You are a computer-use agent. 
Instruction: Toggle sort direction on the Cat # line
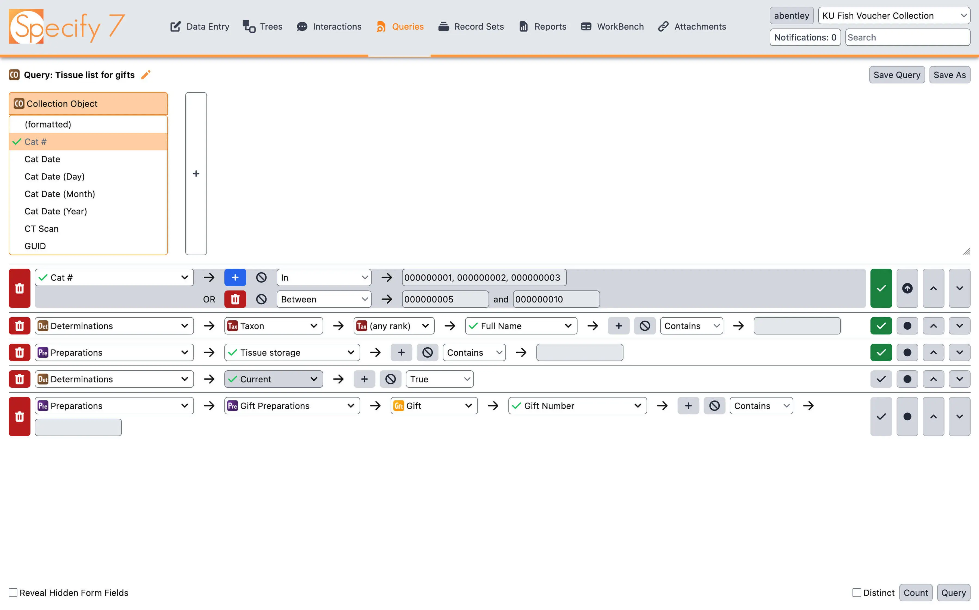(907, 288)
